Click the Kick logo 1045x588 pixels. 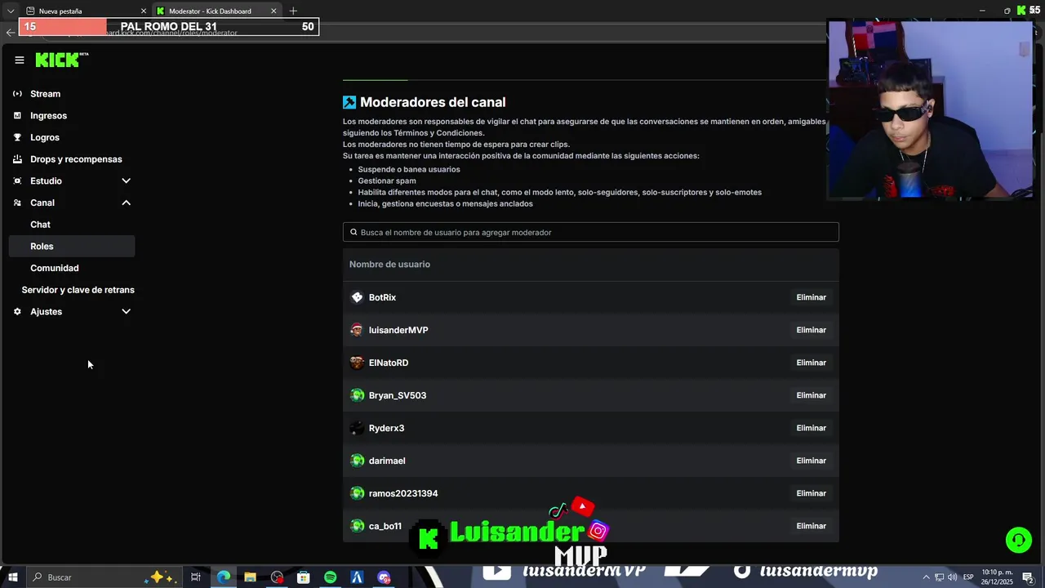click(61, 60)
